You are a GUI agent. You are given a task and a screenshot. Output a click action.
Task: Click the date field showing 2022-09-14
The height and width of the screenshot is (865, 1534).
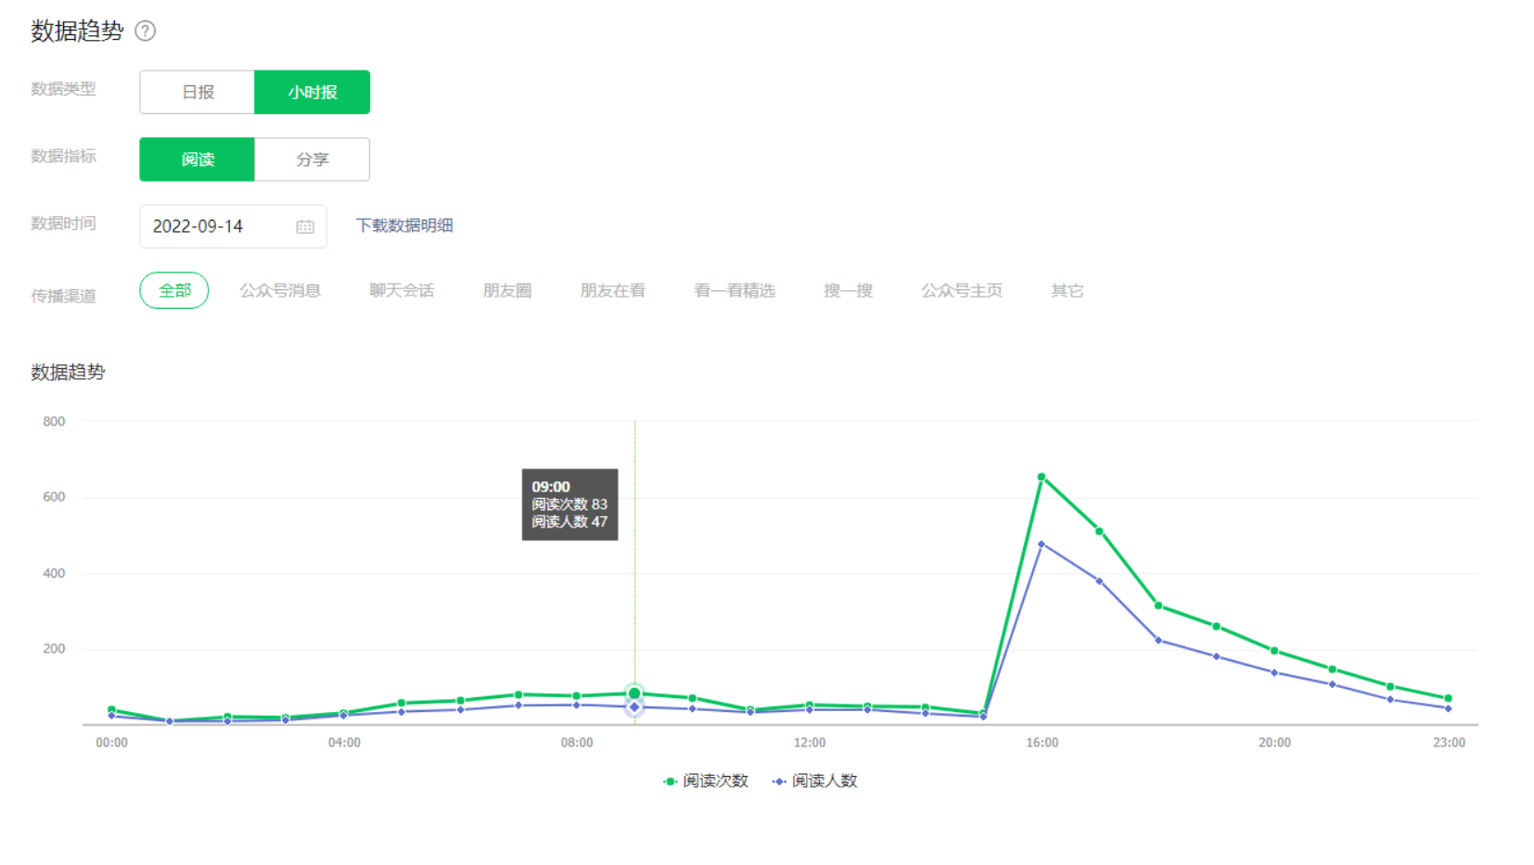[x=233, y=226]
